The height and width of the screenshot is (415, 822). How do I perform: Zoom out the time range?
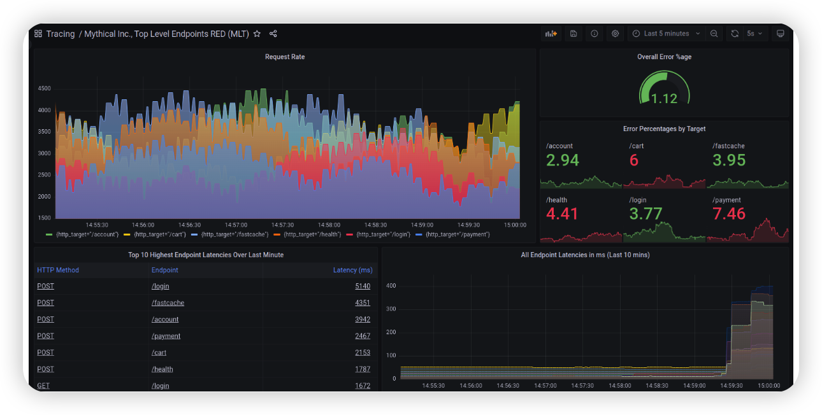pos(714,34)
